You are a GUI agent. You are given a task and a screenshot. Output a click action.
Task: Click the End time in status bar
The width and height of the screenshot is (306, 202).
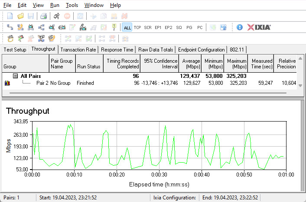(x=230, y=198)
